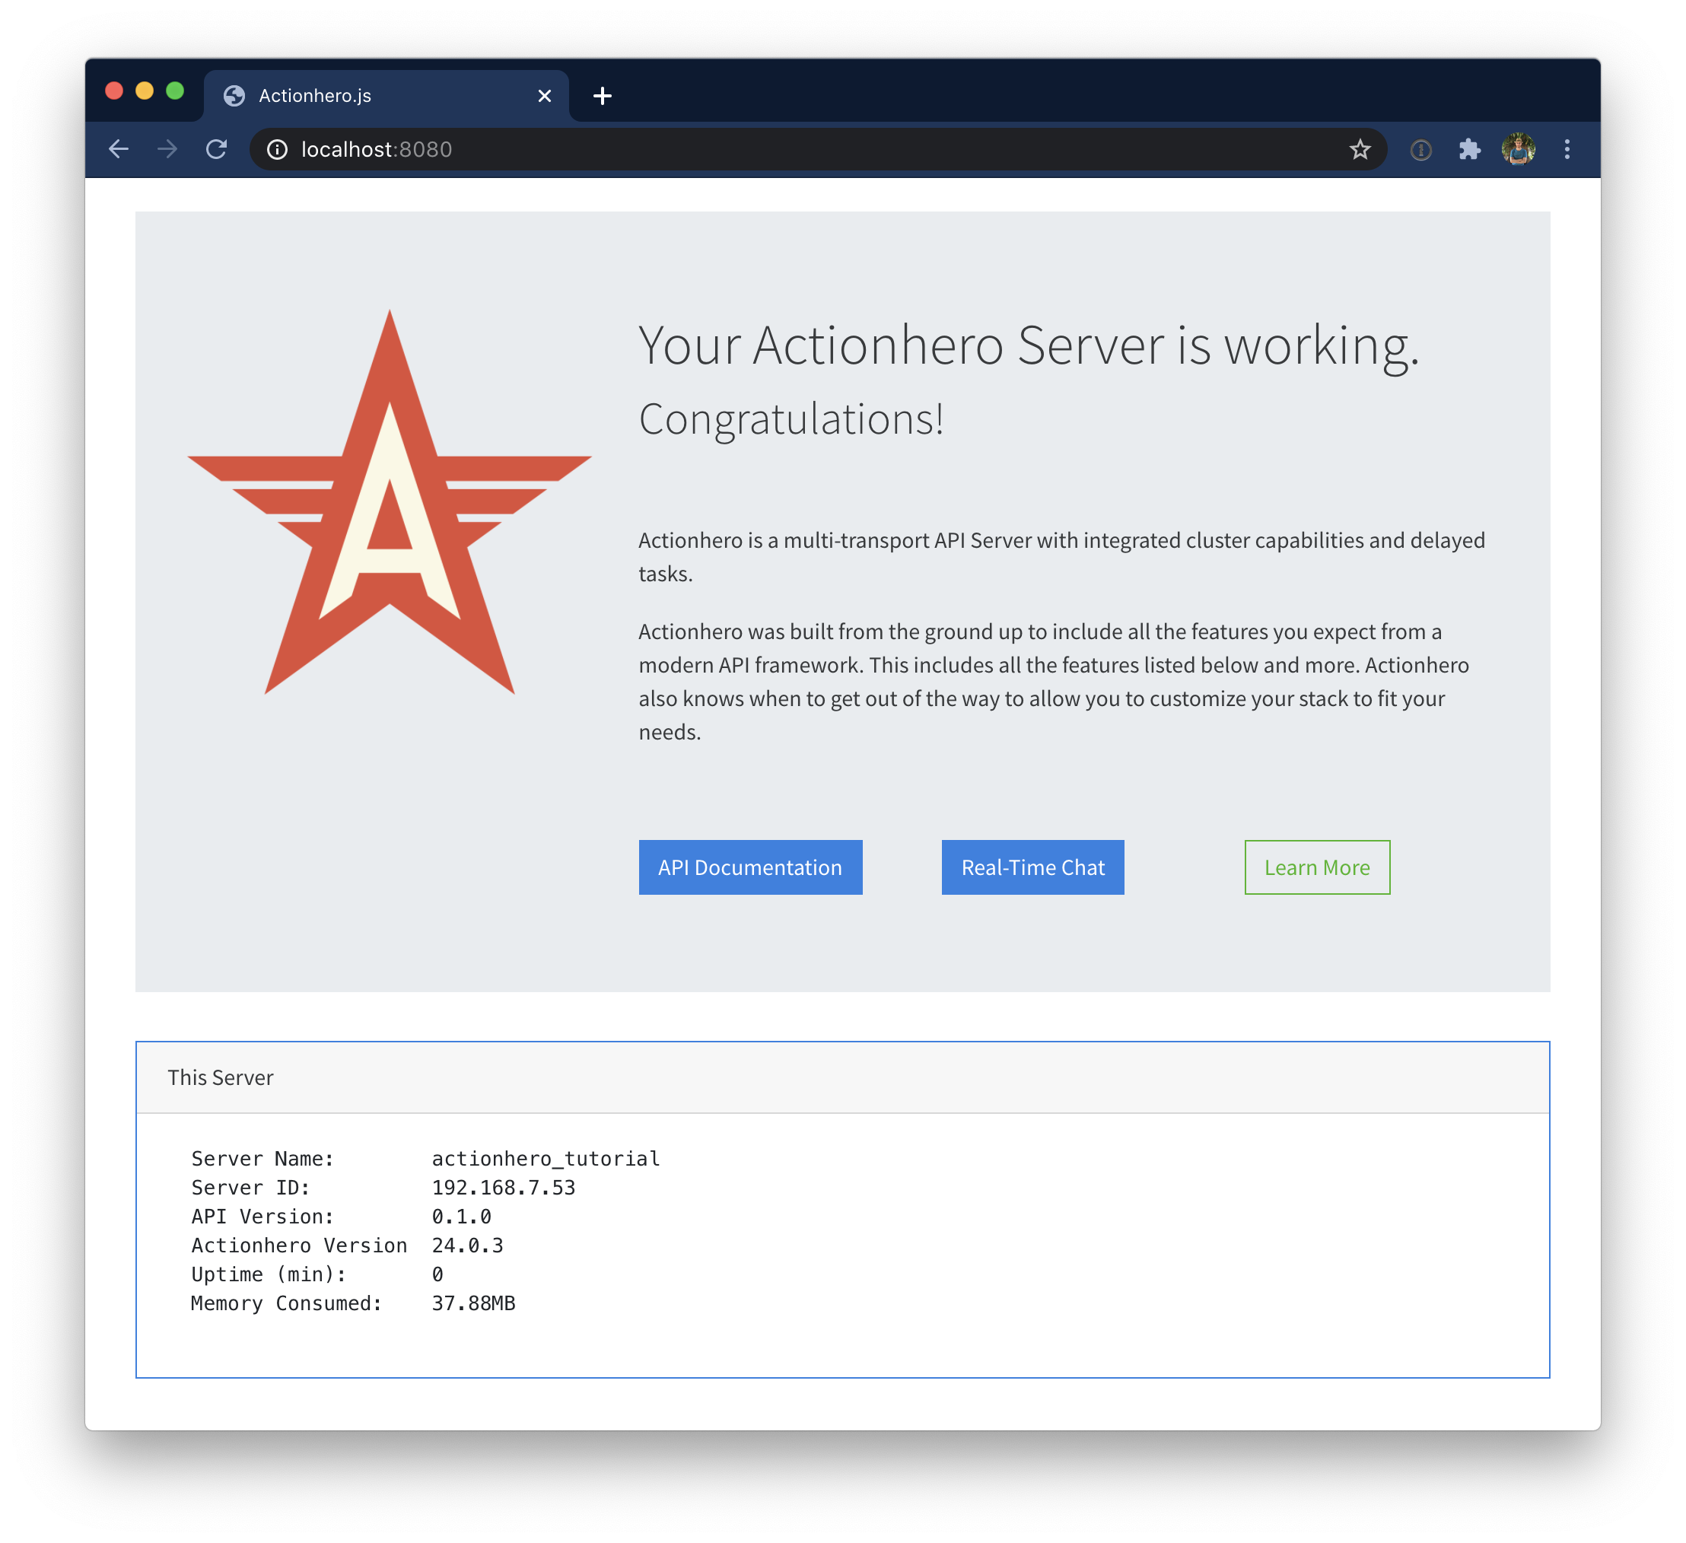The width and height of the screenshot is (1686, 1543).
Task: Click the site information icon
Action: pyautogui.click(x=277, y=150)
